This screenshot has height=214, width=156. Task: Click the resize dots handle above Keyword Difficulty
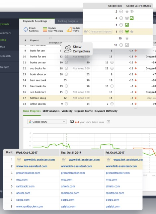point(135,108)
